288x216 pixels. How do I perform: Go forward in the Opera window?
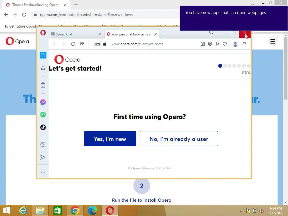[64, 44]
